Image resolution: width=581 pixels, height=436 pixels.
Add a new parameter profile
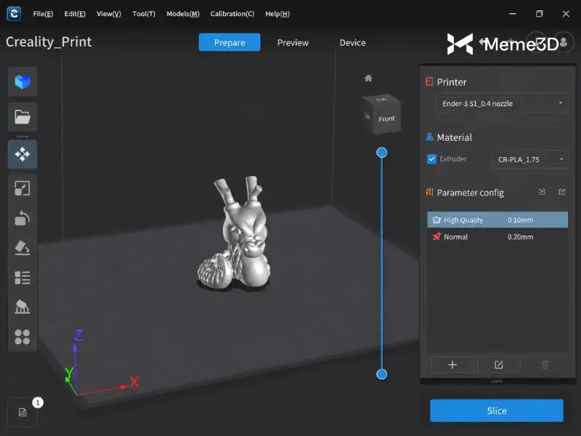tap(452, 365)
